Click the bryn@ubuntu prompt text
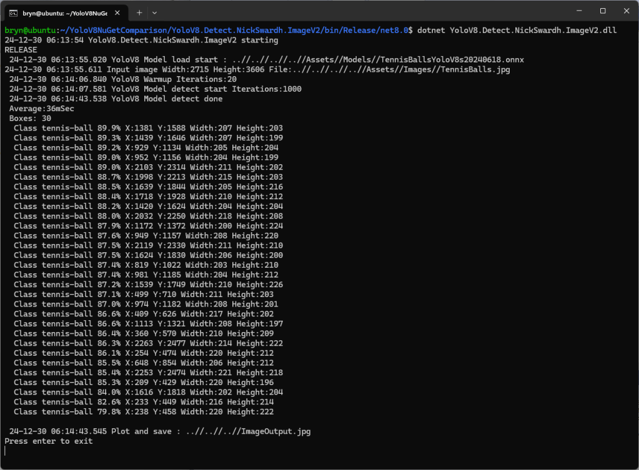 [x=30, y=30]
